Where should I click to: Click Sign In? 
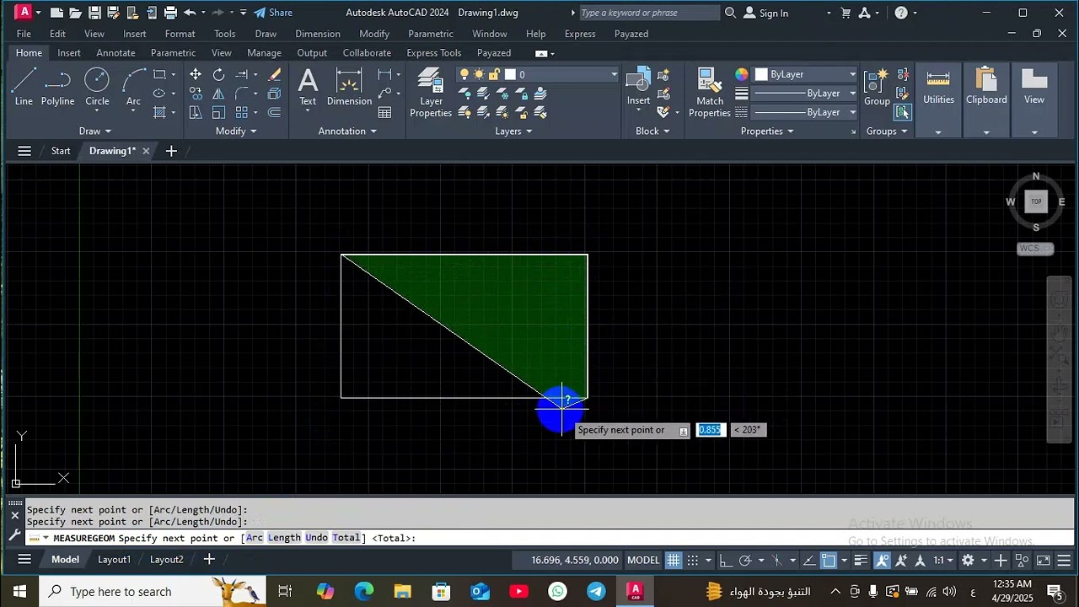(766, 13)
